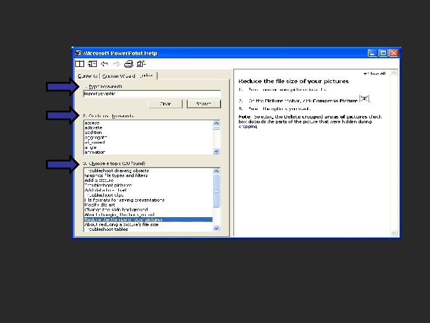This screenshot has height=323, width=430.
Task: Click the Clear button
Action: (x=165, y=104)
